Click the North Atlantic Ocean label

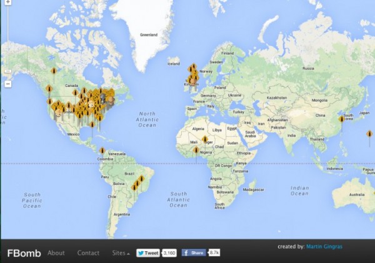coord(147,119)
